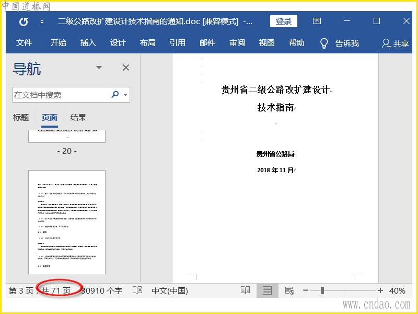418x314 pixels.
Task: Click the 中文(中国) language indicator
Action: 170,291
